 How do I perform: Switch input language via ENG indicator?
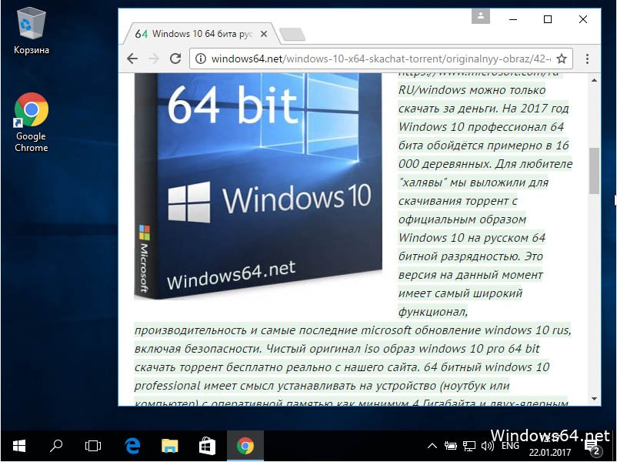pyautogui.click(x=510, y=446)
